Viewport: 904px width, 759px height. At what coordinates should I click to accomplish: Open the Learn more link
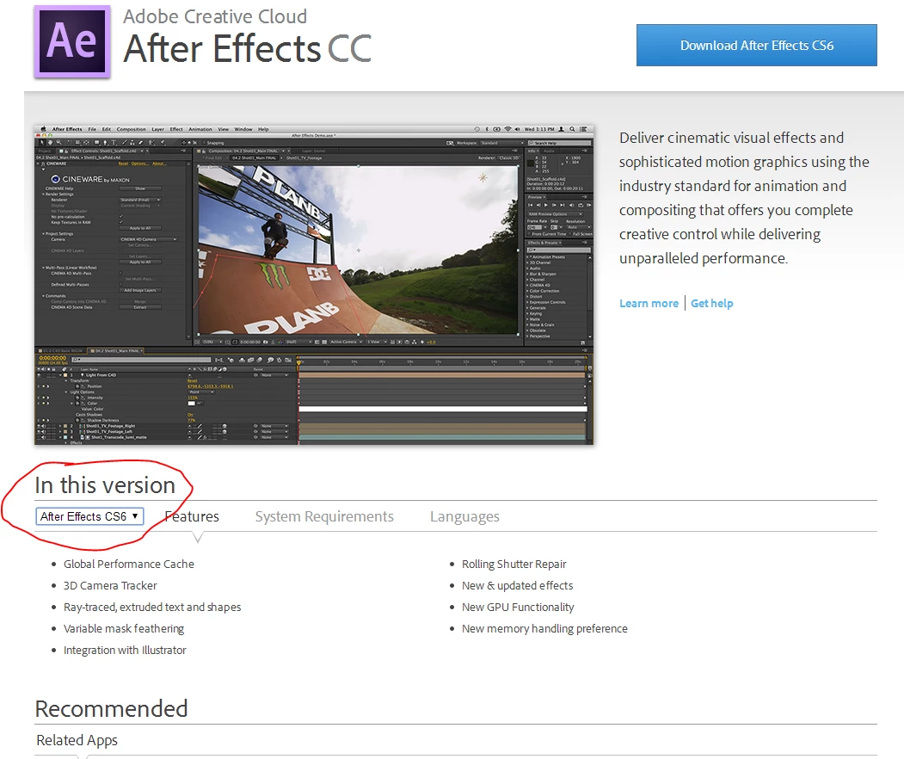click(649, 304)
